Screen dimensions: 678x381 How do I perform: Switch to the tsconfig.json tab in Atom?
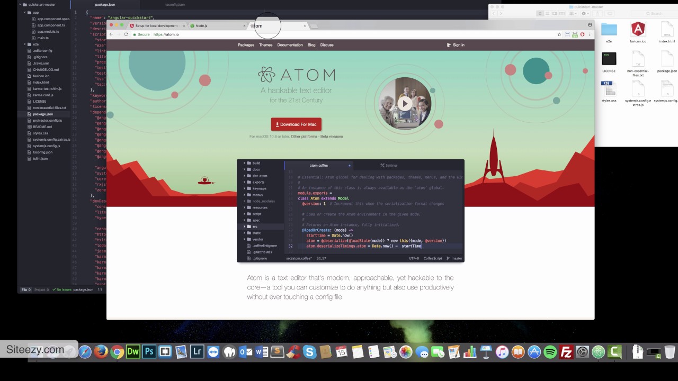coord(175,4)
